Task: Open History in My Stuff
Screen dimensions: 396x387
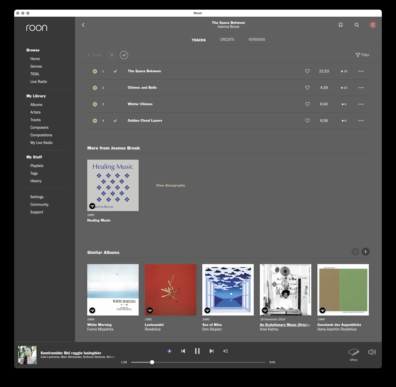Action: [x=36, y=181]
